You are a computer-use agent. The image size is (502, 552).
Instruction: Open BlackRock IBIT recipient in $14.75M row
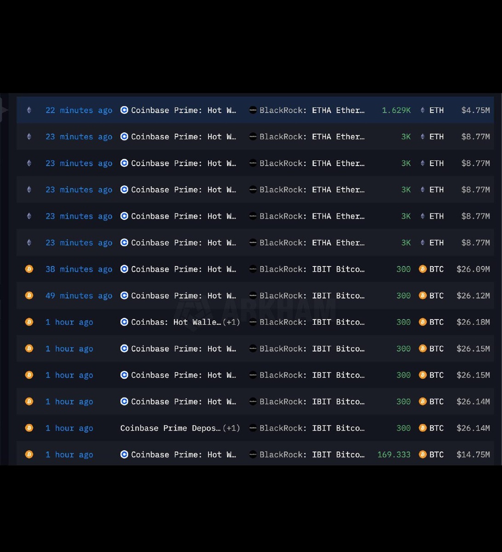click(312, 455)
